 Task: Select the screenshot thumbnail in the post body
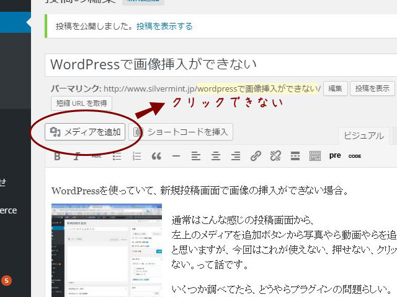tap(107, 250)
